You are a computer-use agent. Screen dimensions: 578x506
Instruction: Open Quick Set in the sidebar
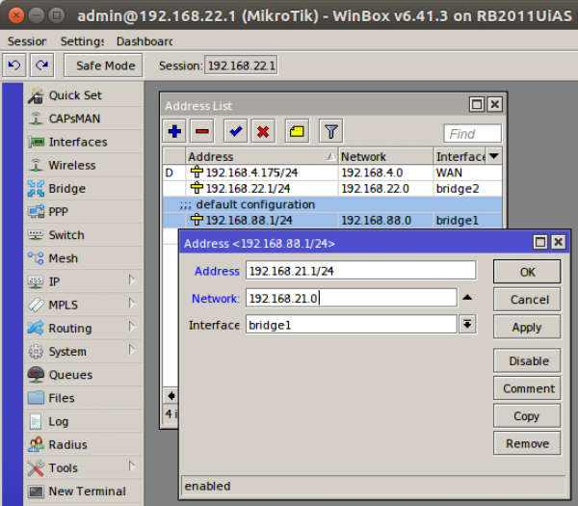[x=84, y=95]
